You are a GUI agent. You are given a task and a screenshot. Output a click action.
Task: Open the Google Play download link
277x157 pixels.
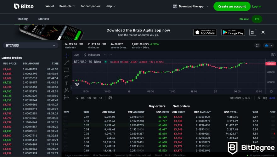point(233,32)
